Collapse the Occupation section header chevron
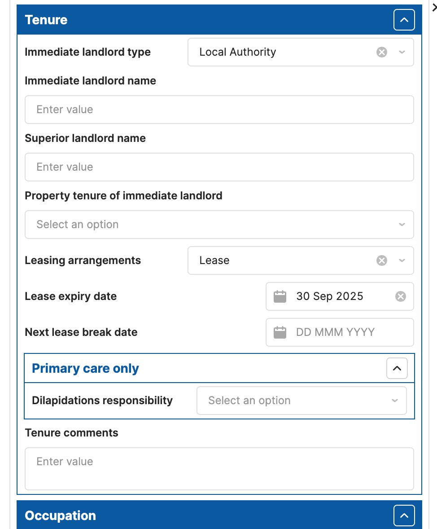The height and width of the screenshot is (529, 437). tap(404, 516)
